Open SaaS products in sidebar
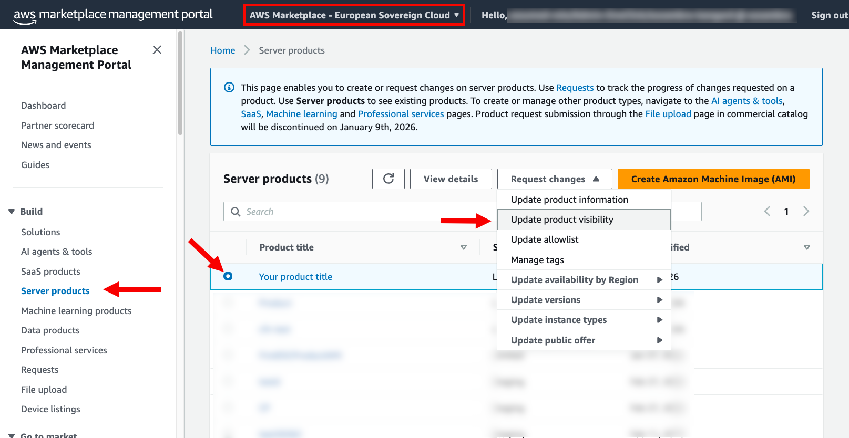 point(50,272)
